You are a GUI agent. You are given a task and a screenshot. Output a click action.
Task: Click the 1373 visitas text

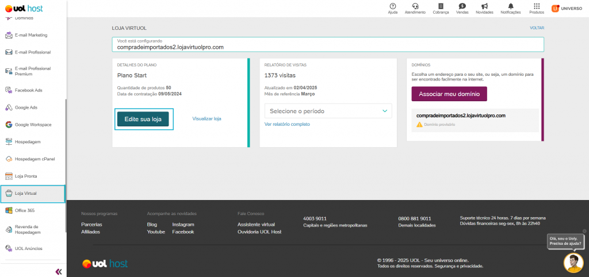point(280,75)
